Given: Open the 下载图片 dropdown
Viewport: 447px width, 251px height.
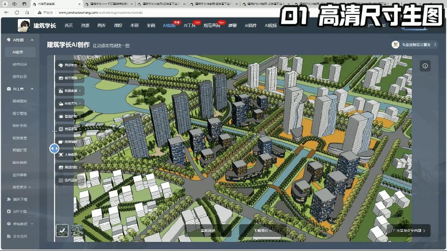Looking at the screenshot, I should [x=263, y=231].
